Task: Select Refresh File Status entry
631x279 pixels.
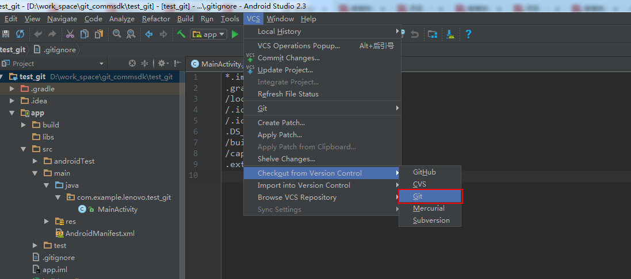Action: (322, 94)
